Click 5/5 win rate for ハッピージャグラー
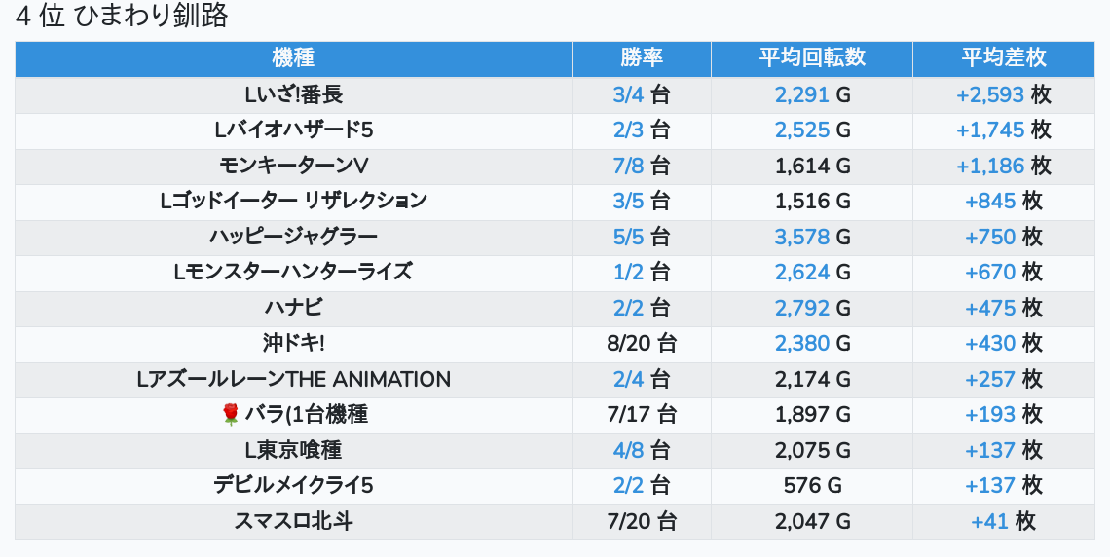The width and height of the screenshot is (1110, 557). coord(628,237)
